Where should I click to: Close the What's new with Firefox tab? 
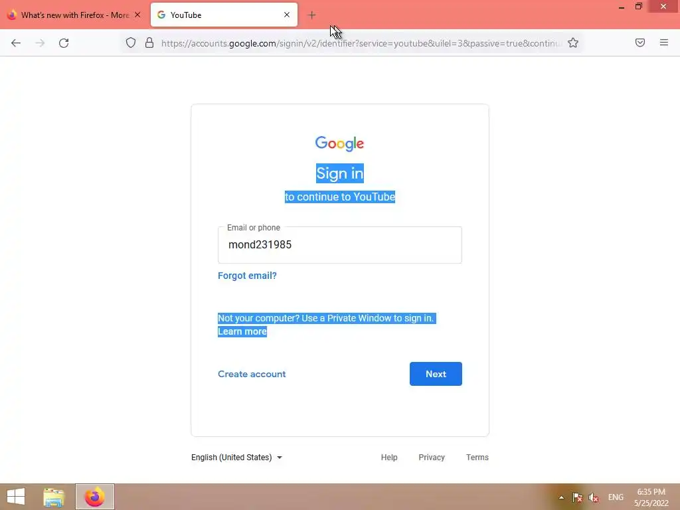pyautogui.click(x=137, y=15)
